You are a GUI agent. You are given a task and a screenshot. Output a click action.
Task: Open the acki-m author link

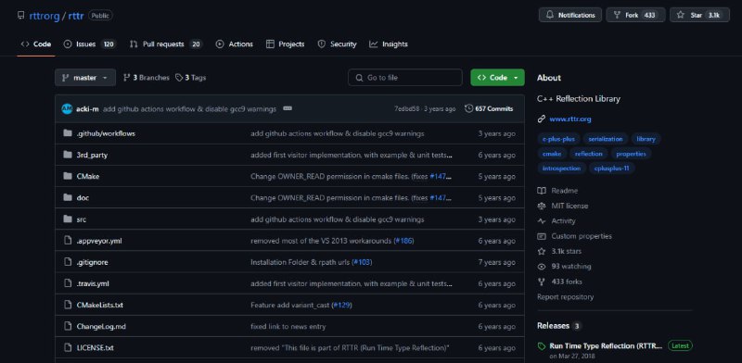(87, 108)
